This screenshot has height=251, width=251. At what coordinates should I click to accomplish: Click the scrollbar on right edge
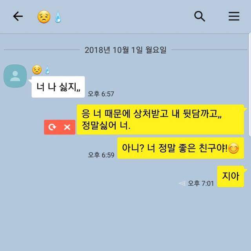250,85
